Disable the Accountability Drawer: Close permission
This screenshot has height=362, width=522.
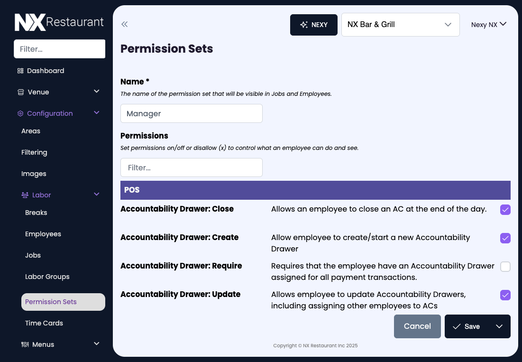point(505,209)
